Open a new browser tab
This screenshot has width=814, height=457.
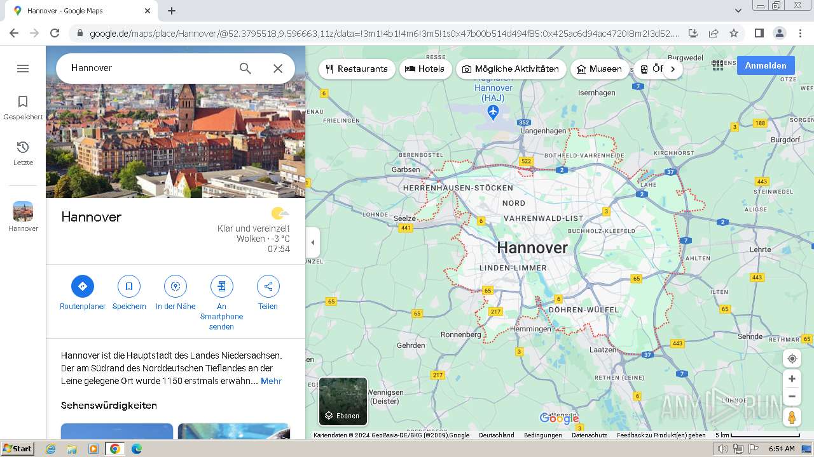tap(172, 11)
